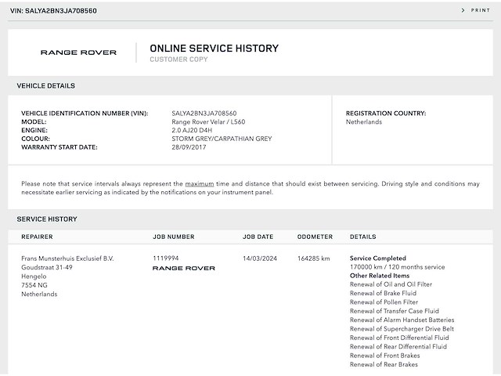The width and height of the screenshot is (501, 376).
Task: Click the Online Service History heading
Action: pos(214,49)
